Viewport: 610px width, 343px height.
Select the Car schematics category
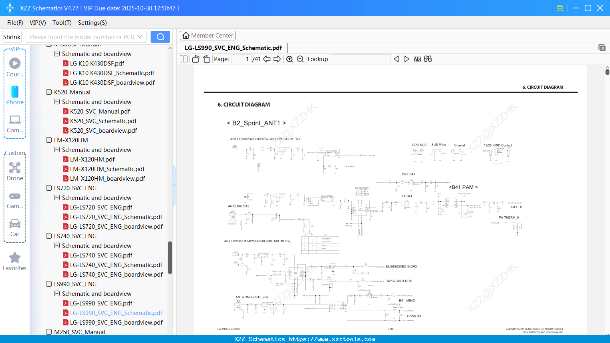15,228
